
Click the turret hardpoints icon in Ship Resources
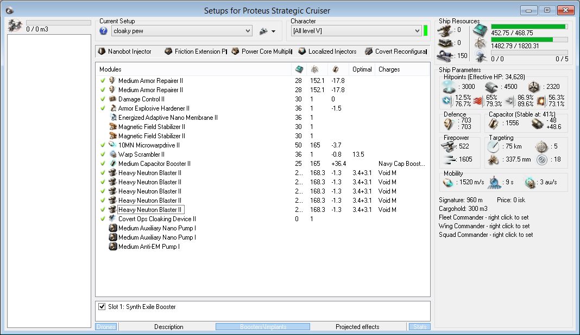pos(445,30)
